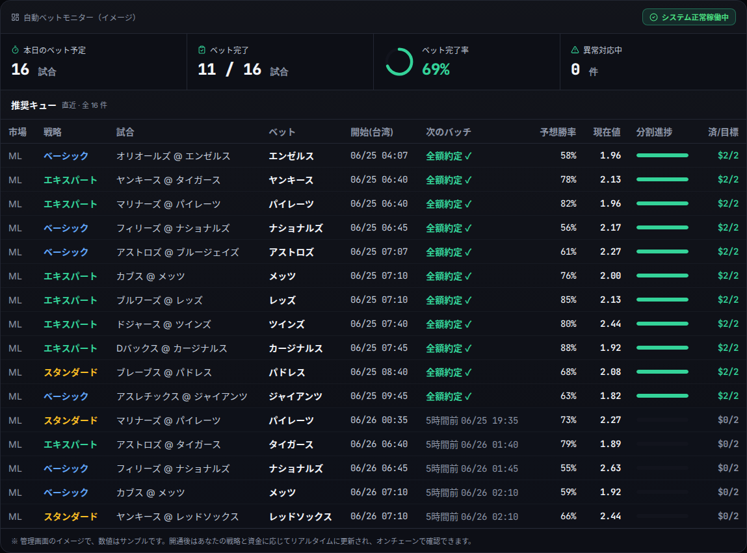Click the progress bar in ブレーブス @ パドレス row
The height and width of the screenshot is (553, 747).
(x=662, y=372)
